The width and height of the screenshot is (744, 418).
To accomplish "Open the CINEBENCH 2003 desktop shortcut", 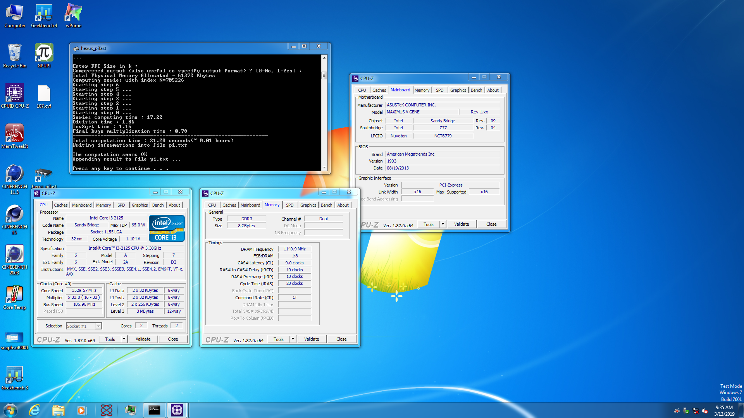I will point(15,260).
